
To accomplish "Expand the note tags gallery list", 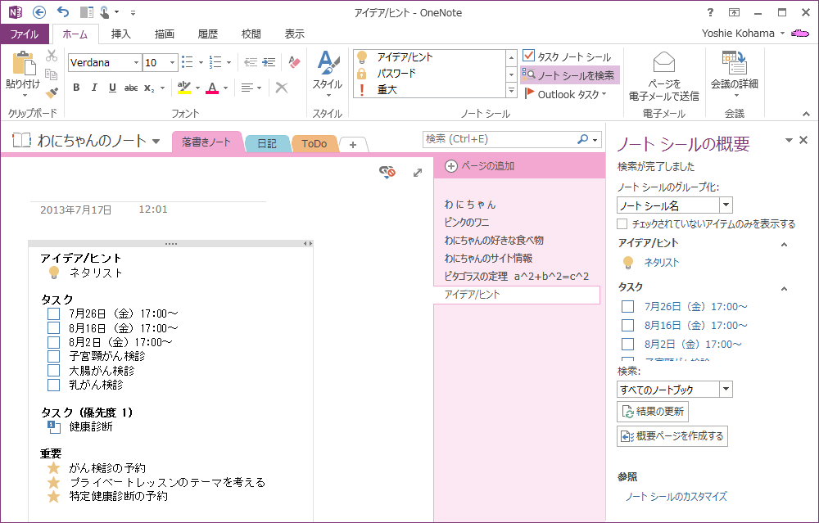I will coord(511,91).
